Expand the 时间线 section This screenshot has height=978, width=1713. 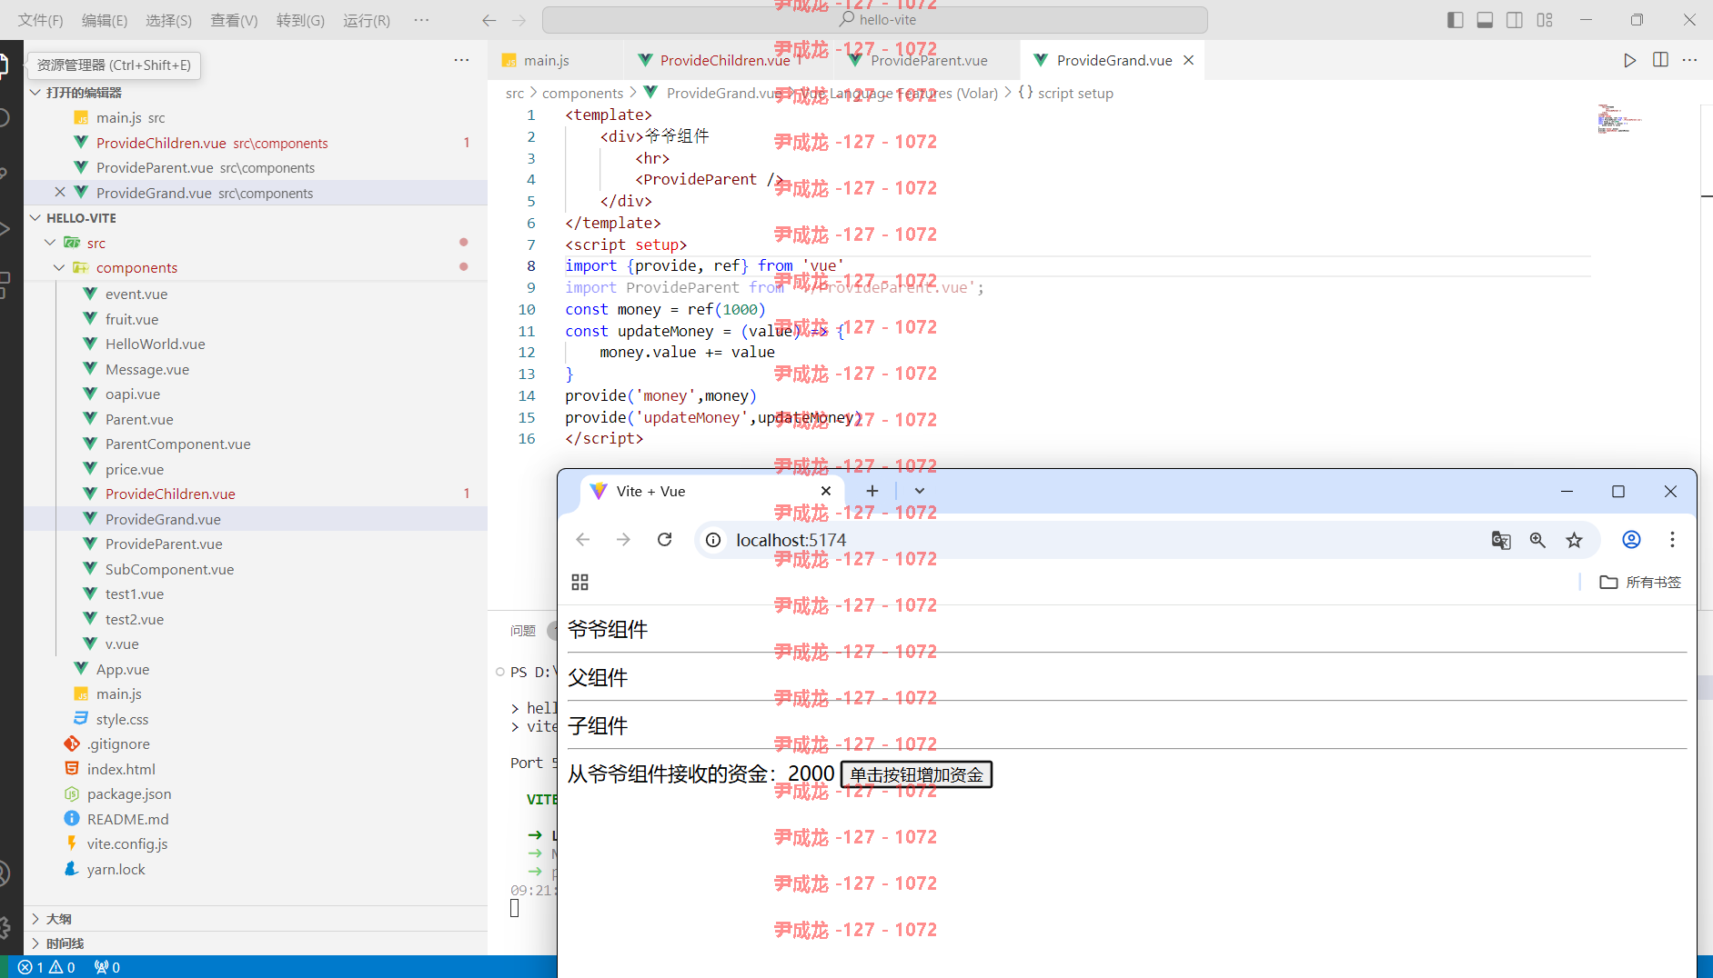pyautogui.click(x=35, y=943)
